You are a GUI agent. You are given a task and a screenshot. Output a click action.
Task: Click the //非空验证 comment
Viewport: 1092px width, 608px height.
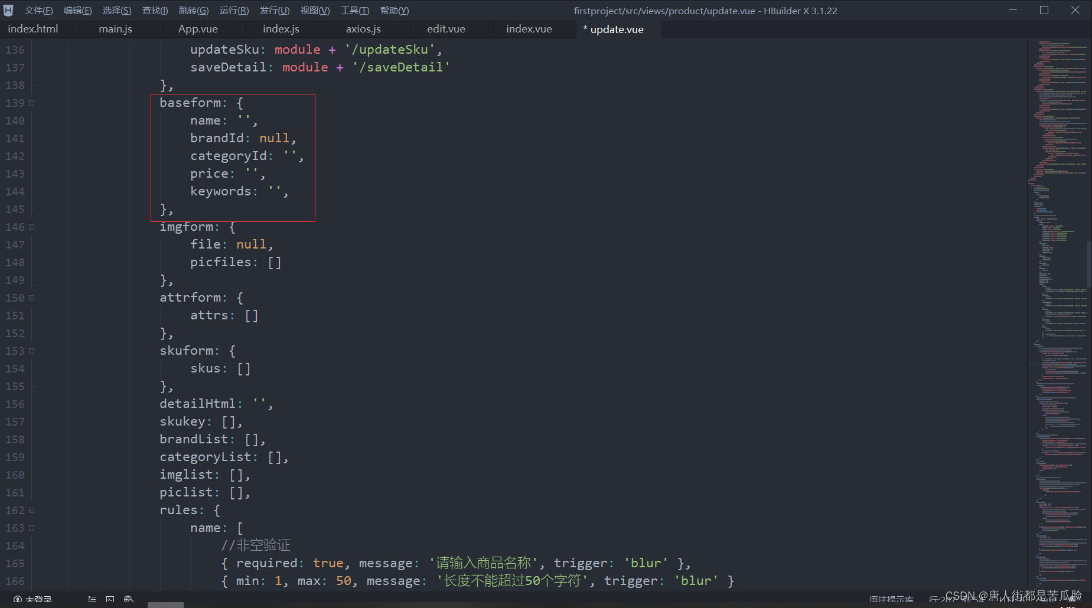(256, 545)
